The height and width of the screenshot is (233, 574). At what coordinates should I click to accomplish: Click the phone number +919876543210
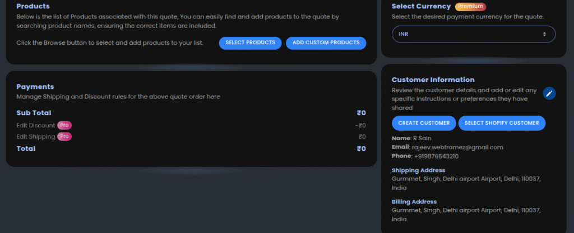point(436,156)
